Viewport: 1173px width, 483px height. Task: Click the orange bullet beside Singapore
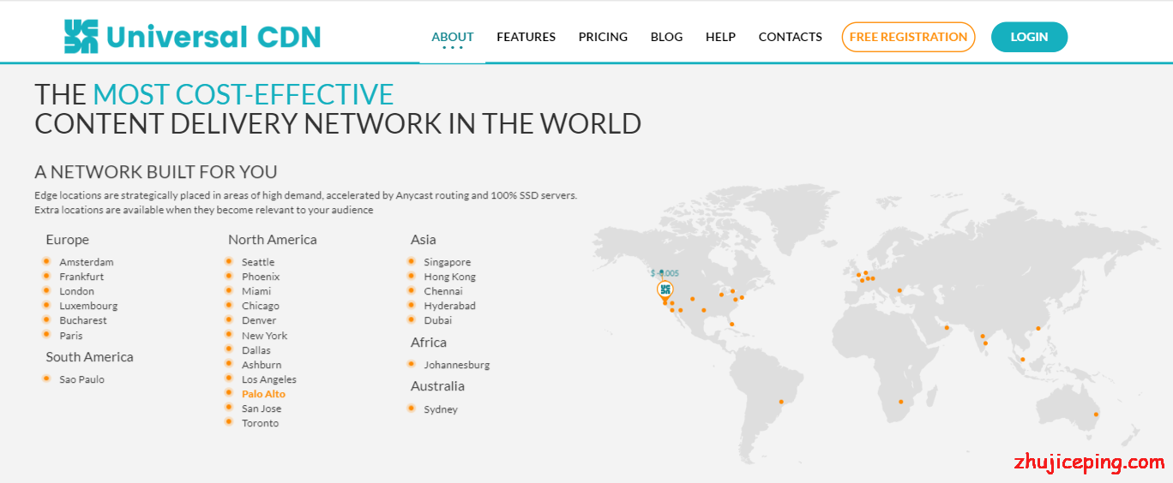[x=412, y=261]
